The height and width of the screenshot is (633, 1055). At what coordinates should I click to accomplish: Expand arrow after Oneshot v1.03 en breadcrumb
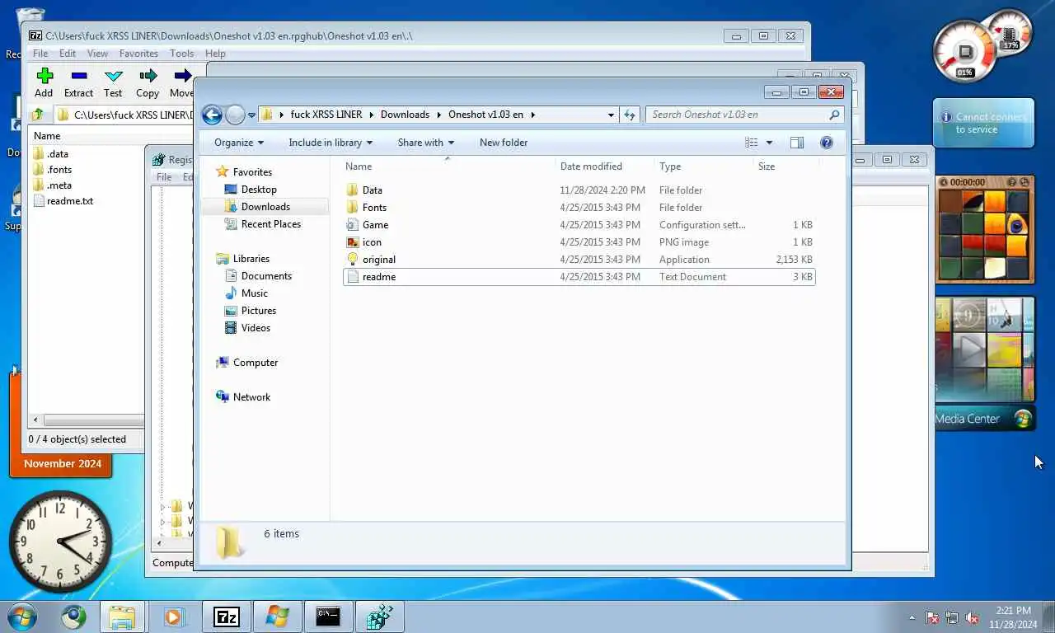click(x=533, y=115)
